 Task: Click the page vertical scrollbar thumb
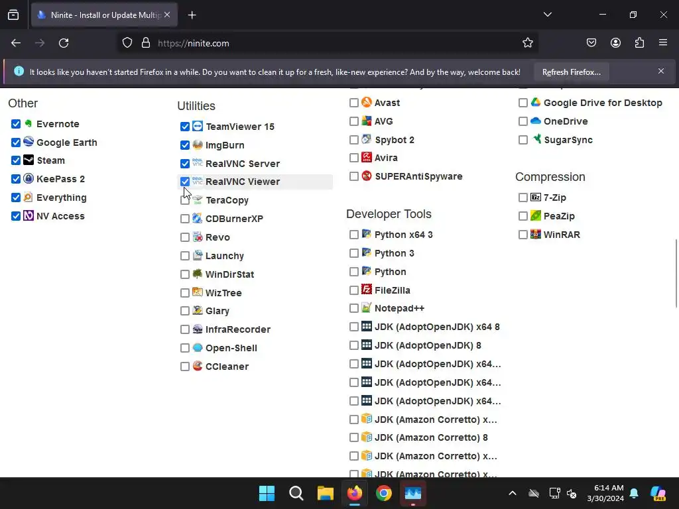[x=676, y=272]
